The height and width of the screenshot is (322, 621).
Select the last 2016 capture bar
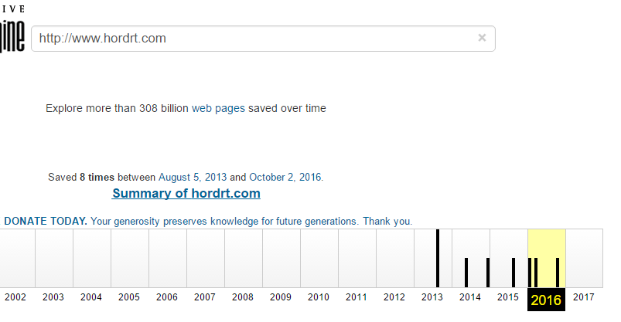coord(558,273)
